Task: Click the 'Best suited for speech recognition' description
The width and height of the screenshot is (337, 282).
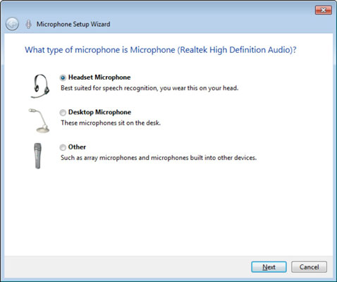Action: [149, 88]
